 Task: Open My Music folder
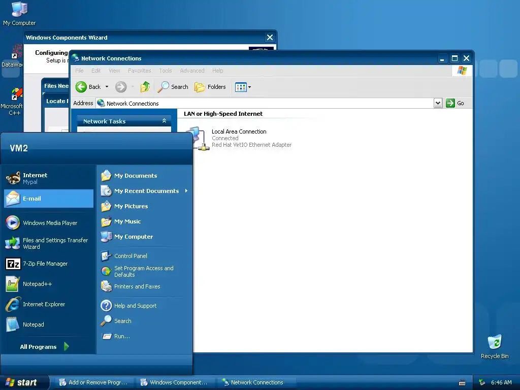(144, 221)
